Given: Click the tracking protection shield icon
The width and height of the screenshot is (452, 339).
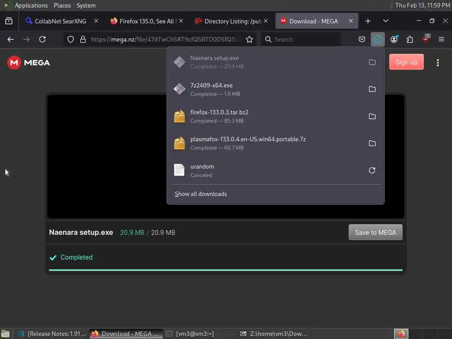Looking at the screenshot, I should point(71,39).
